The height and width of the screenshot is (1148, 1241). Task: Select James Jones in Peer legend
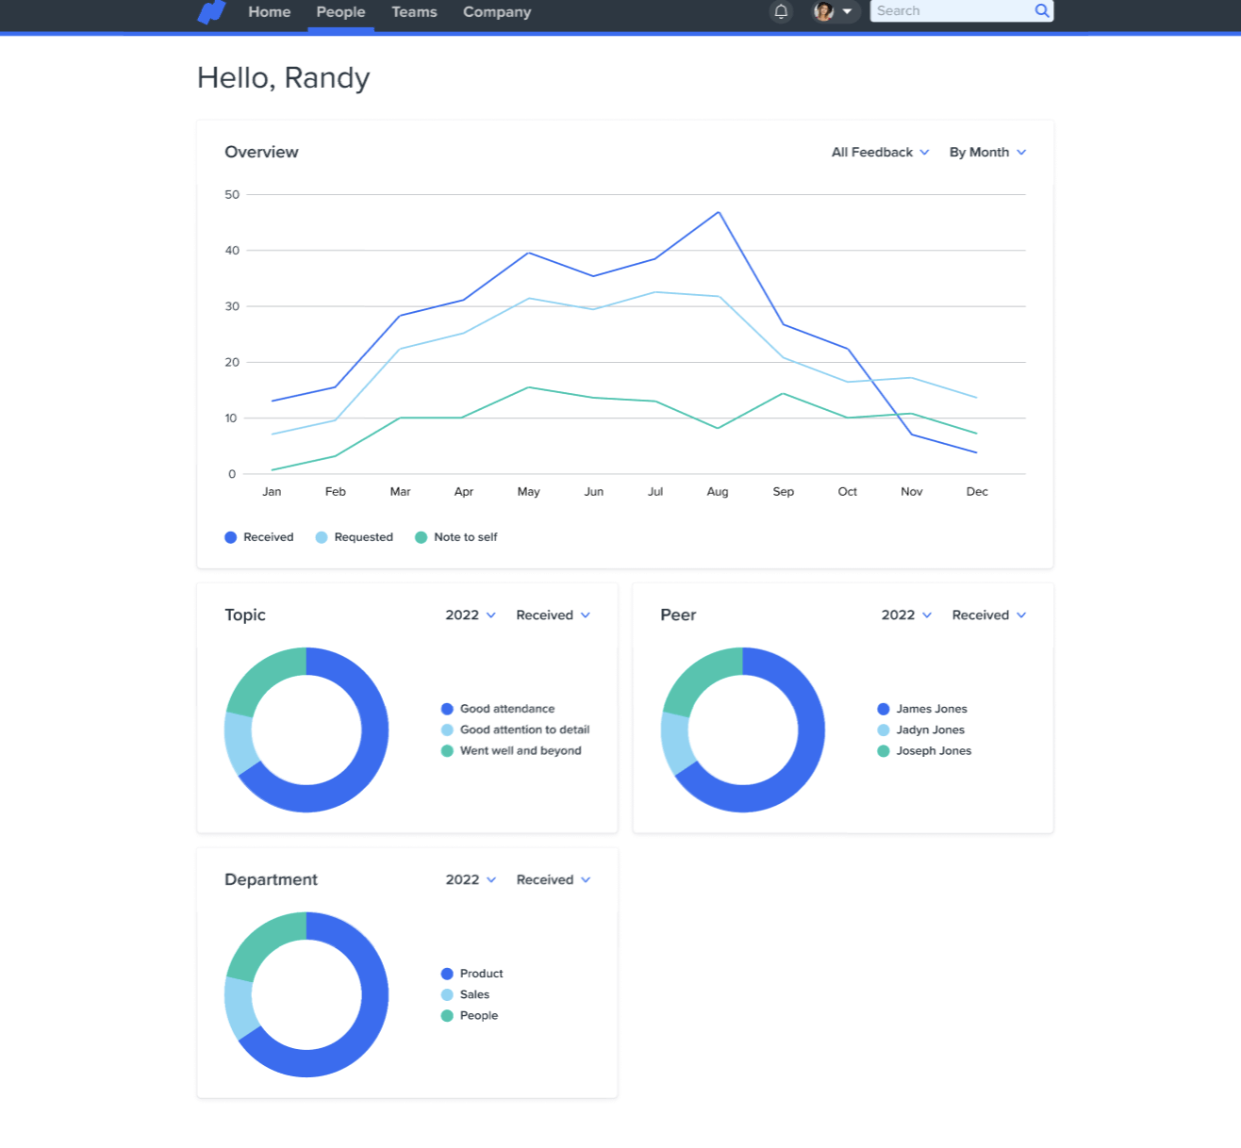pyautogui.click(x=931, y=709)
